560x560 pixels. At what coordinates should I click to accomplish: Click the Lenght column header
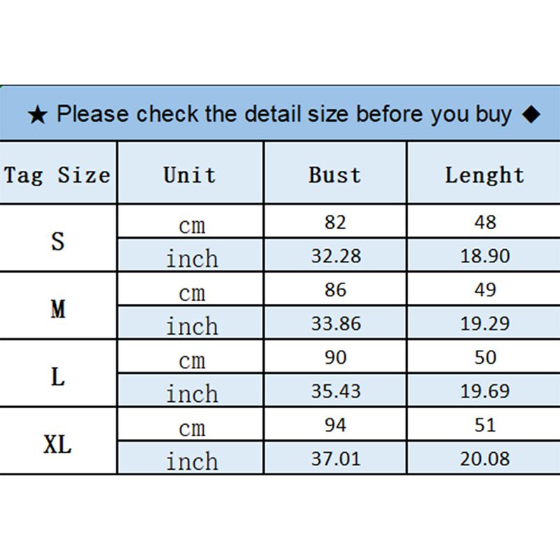pos(484,174)
